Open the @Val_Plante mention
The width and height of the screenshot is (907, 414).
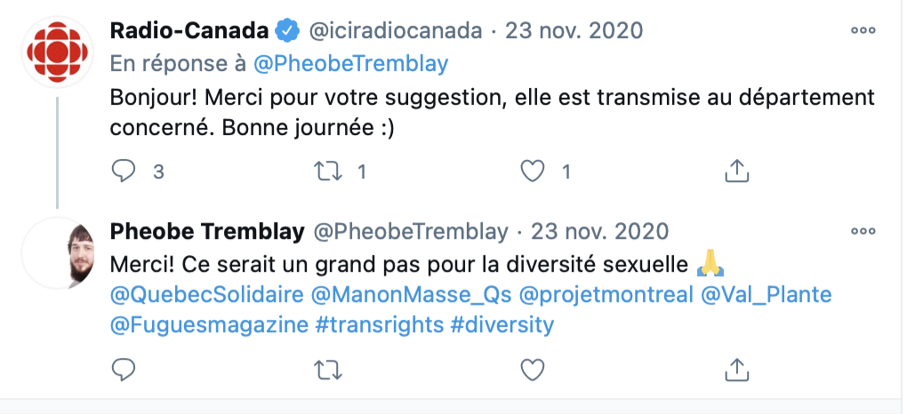tap(767, 295)
